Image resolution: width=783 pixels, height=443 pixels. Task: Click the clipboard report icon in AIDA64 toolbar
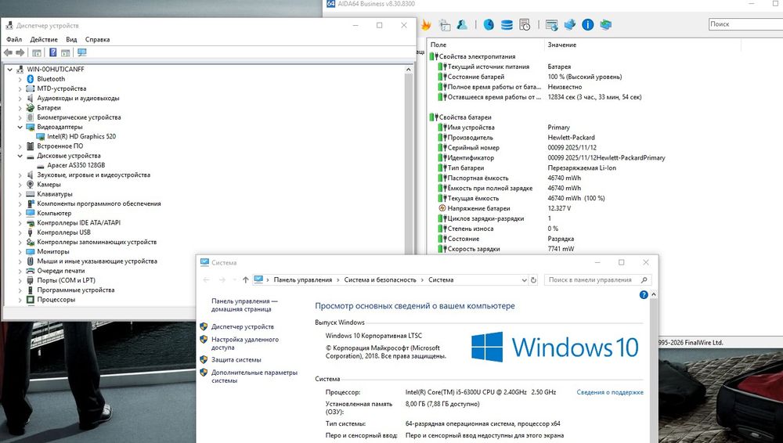[445, 24]
